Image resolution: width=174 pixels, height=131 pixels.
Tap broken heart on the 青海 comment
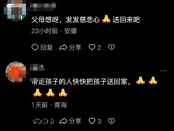click(x=111, y=121)
